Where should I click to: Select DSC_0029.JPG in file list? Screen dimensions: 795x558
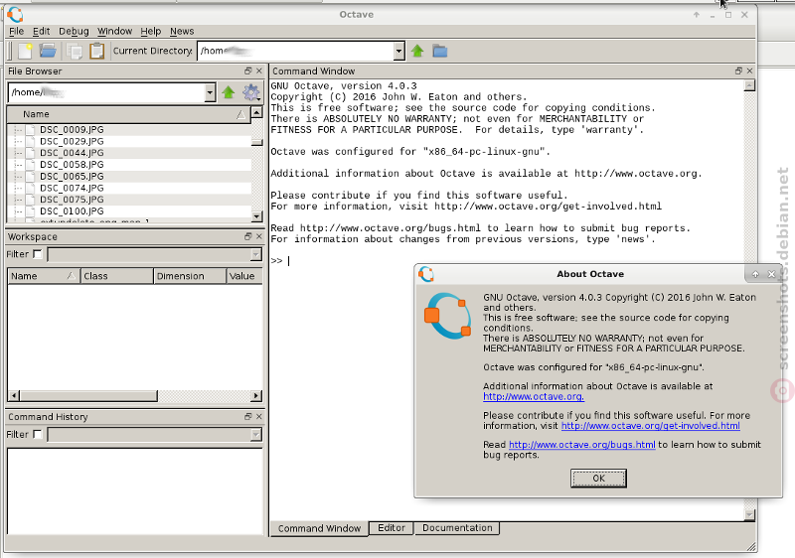[72, 141]
